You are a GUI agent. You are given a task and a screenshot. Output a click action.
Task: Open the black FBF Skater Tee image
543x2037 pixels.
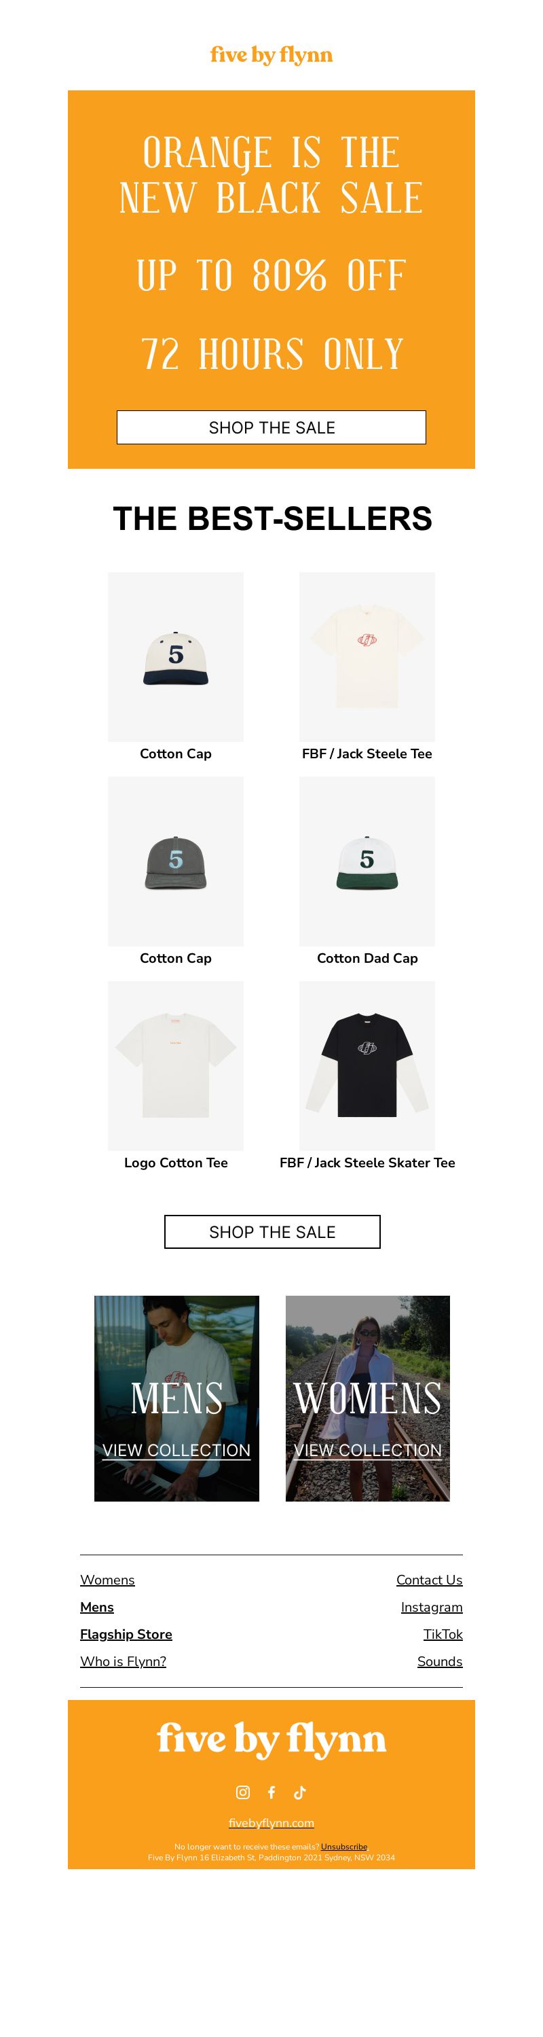tap(367, 1065)
